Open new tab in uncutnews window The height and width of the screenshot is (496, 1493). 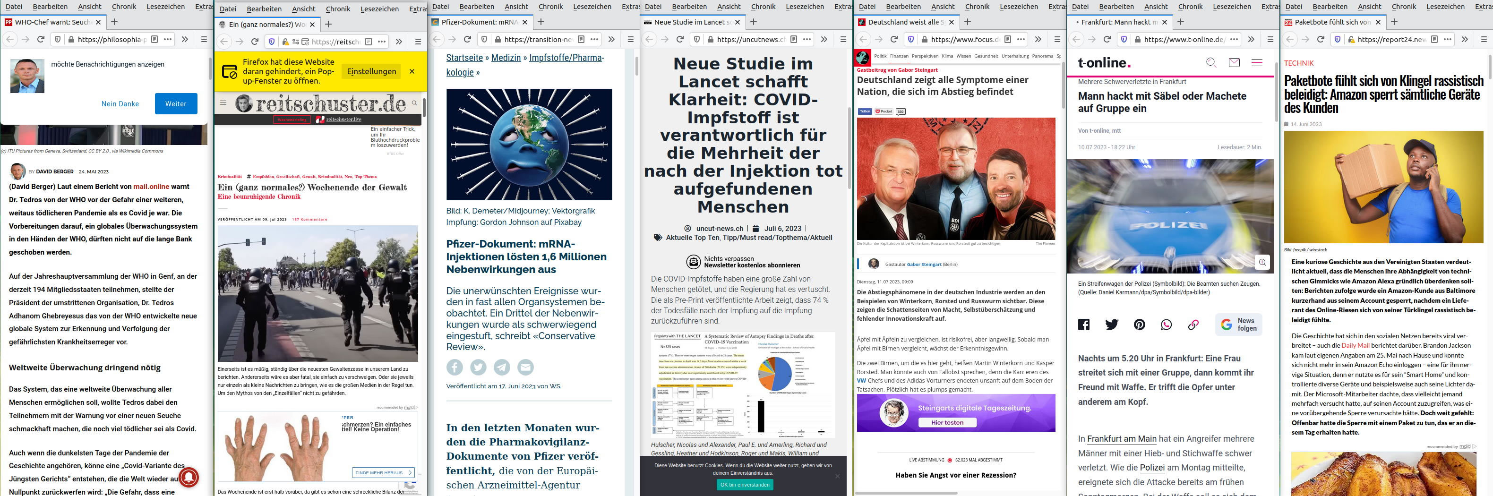754,22
